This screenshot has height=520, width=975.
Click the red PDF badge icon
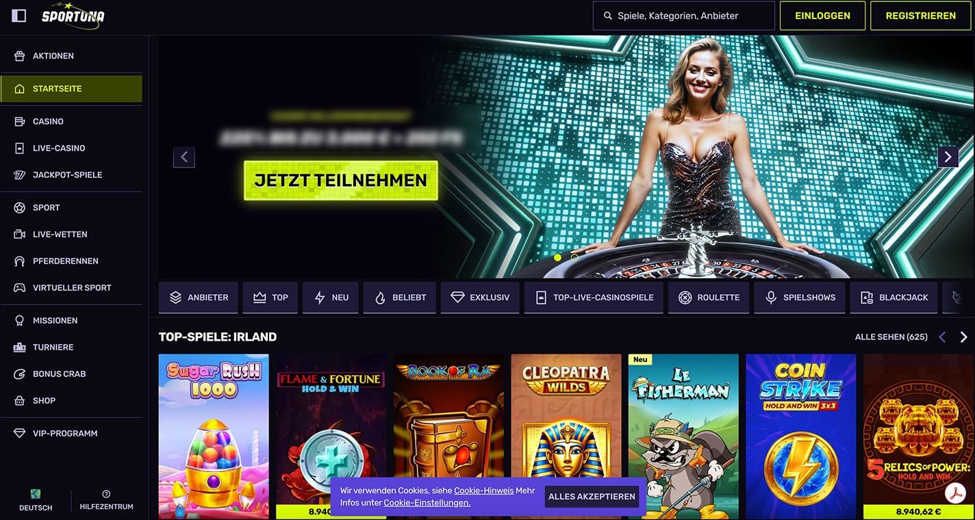pyautogui.click(x=954, y=493)
